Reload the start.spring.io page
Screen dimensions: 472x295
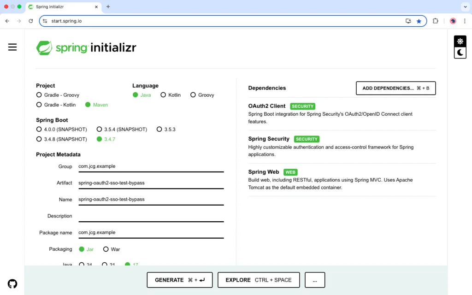click(x=31, y=21)
